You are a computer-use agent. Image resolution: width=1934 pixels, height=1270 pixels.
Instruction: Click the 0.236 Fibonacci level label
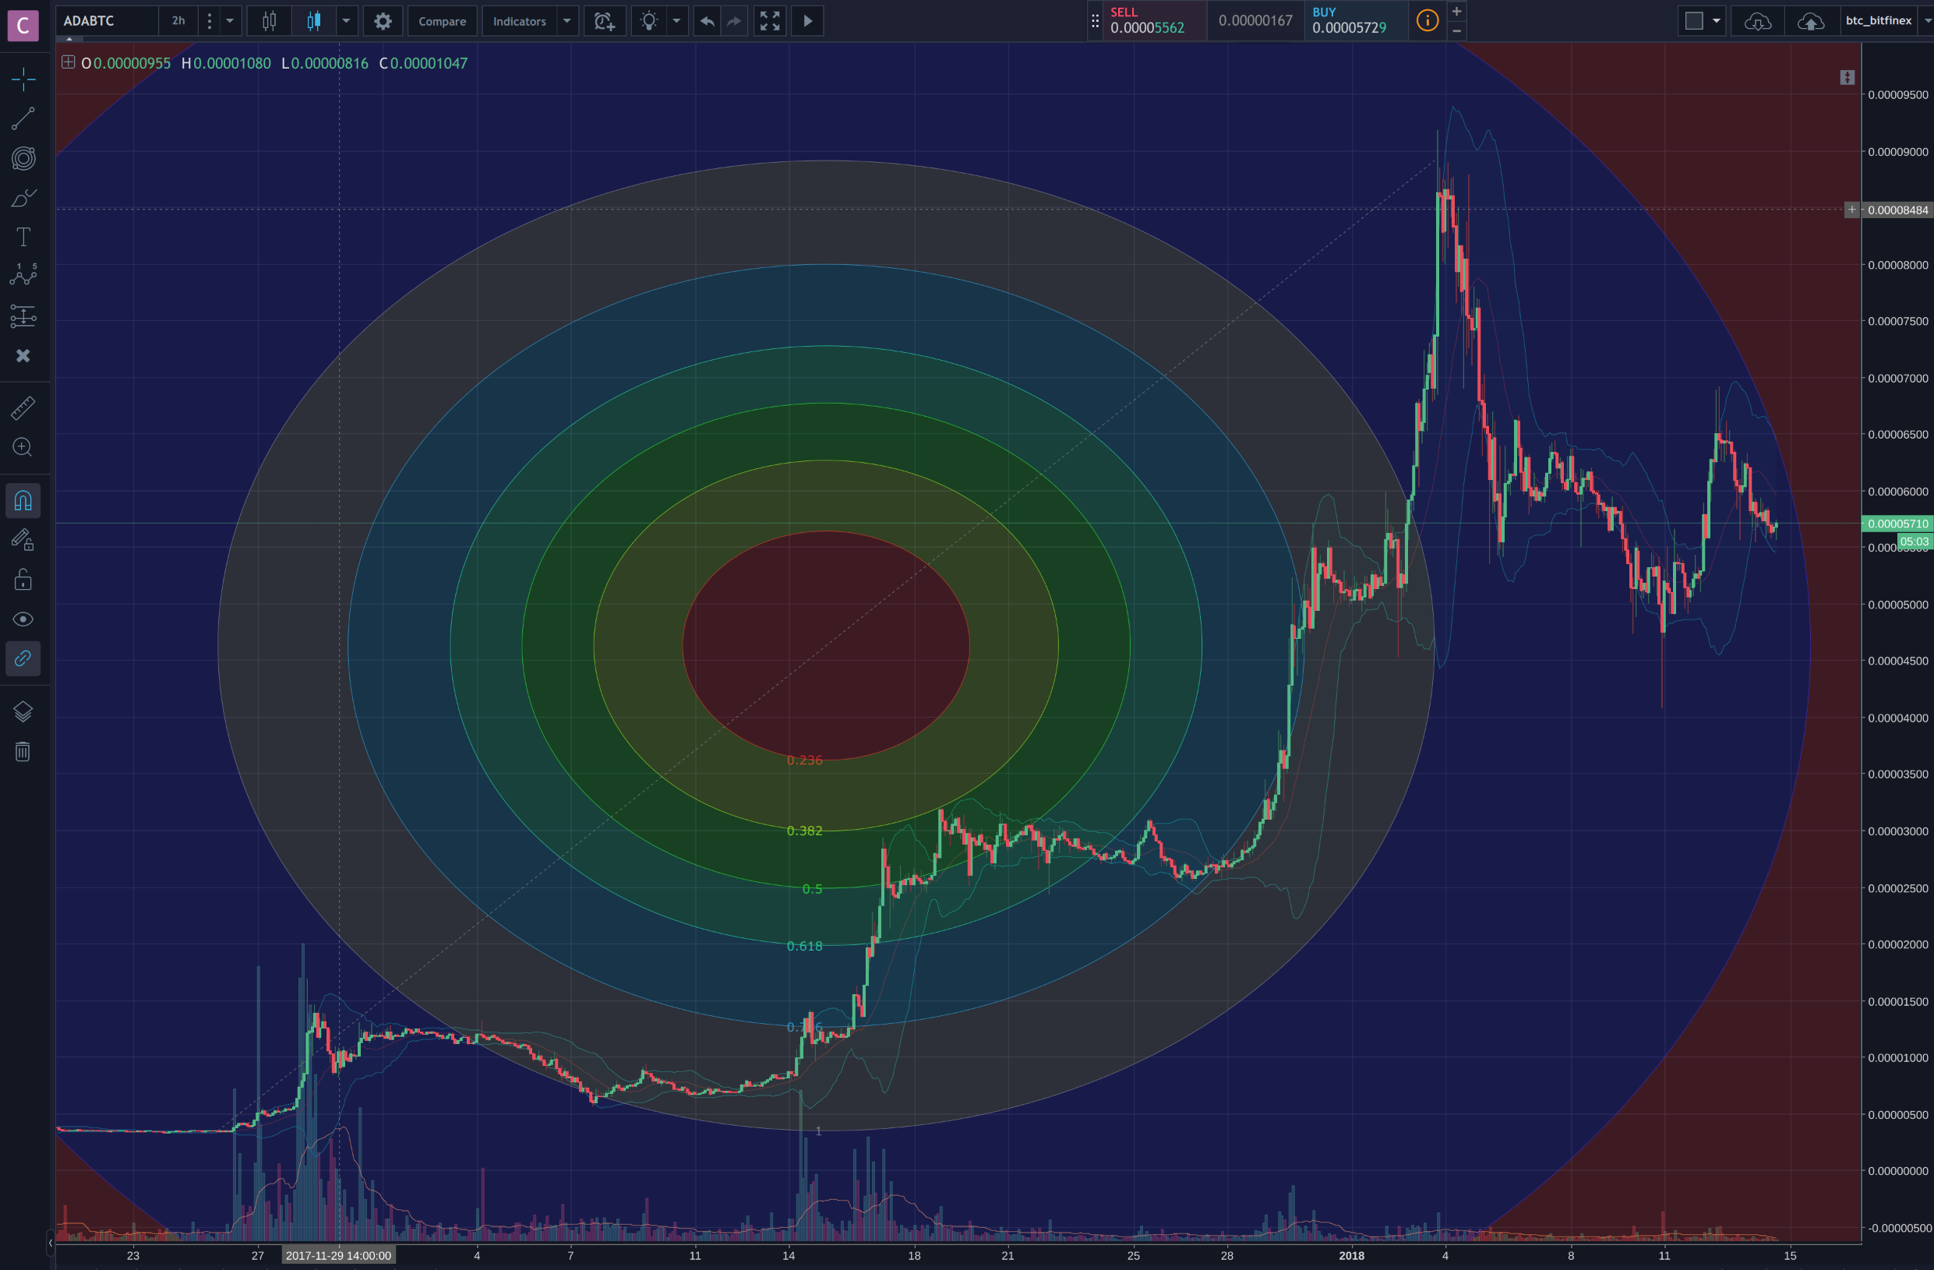tap(804, 760)
